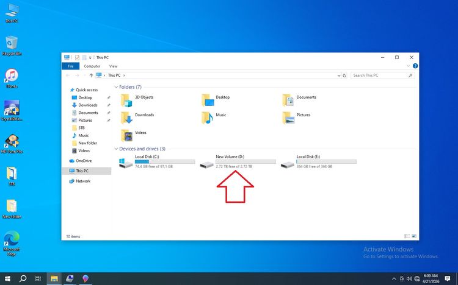Click the HD Tune Pro desktop icon
Viewport: 458px width, 285px height.
[x=12, y=143]
